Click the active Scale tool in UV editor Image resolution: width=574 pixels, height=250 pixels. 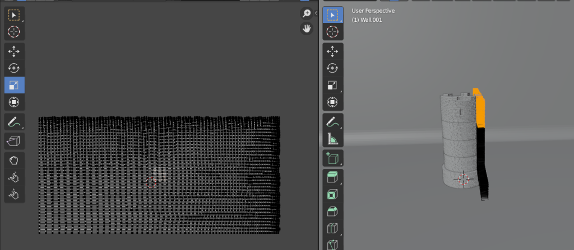[x=15, y=85]
